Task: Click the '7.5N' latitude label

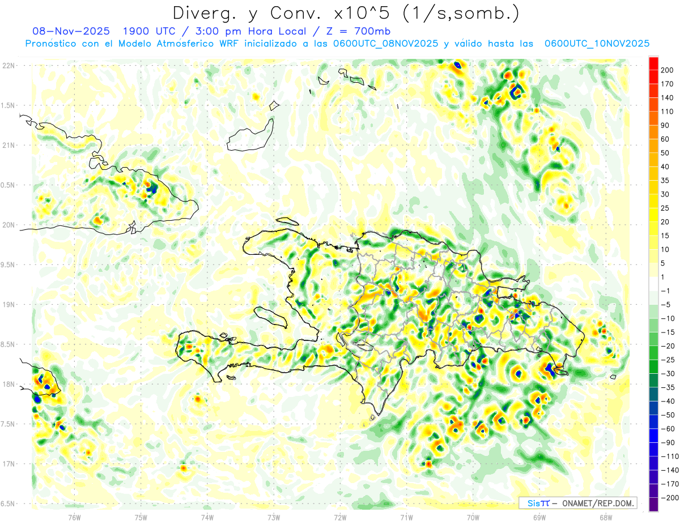Action: [x=8, y=424]
